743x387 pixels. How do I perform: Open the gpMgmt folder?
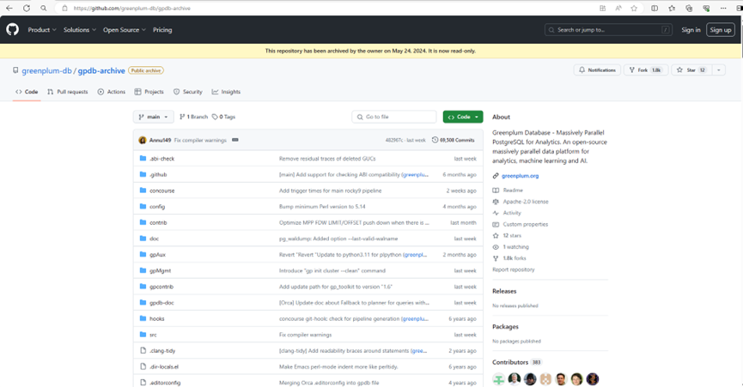[x=160, y=270]
